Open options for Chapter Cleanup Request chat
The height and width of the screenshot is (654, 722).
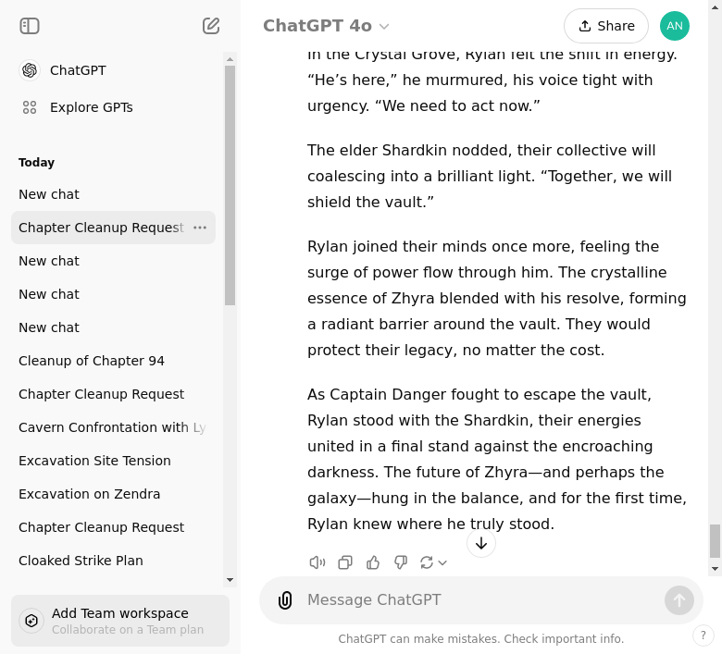pyautogui.click(x=200, y=228)
